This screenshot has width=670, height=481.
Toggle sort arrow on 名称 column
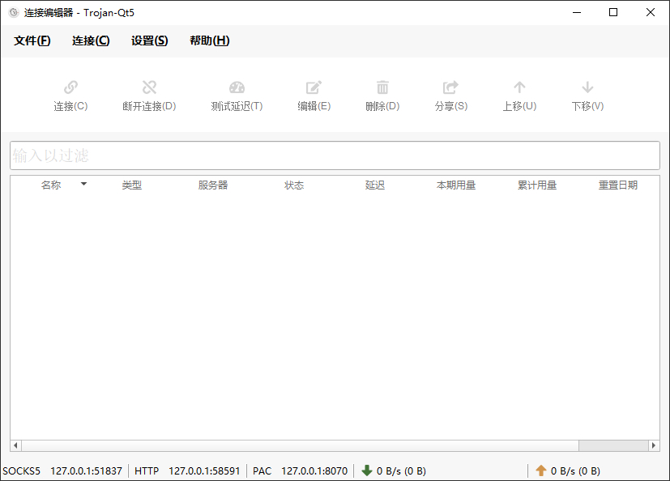[x=83, y=184]
